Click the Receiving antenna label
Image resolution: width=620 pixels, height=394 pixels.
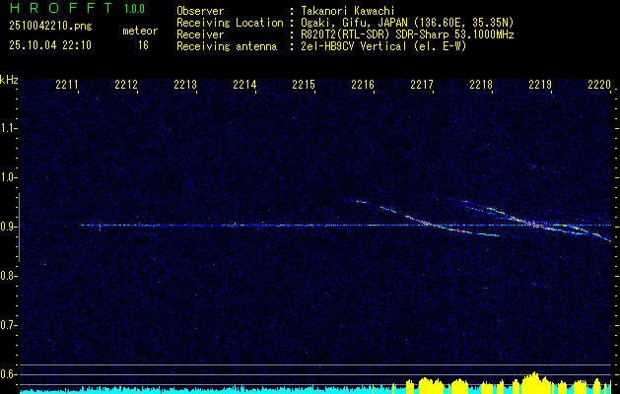(x=227, y=46)
